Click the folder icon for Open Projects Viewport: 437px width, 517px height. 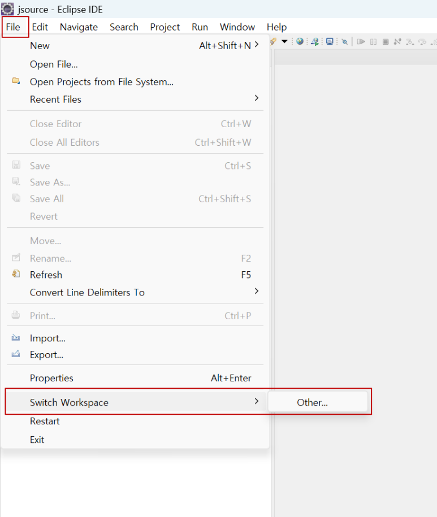tap(16, 81)
